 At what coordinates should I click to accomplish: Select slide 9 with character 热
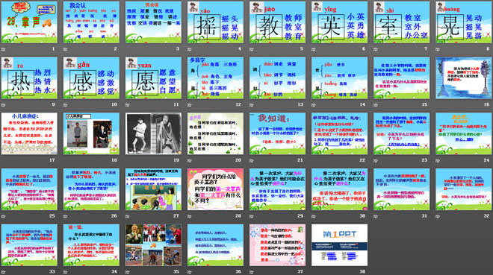(29, 78)
